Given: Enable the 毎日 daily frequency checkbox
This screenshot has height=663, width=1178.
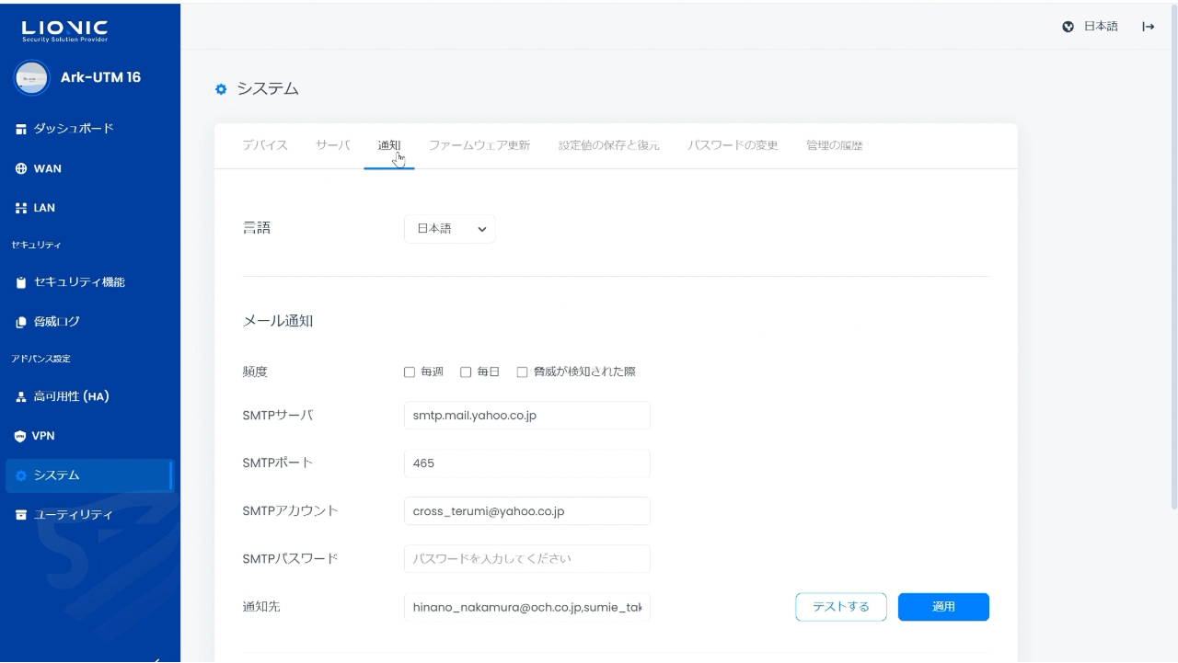Looking at the screenshot, I should point(466,372).
